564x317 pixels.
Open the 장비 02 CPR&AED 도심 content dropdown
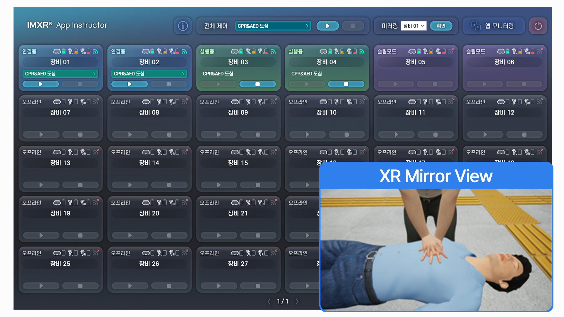(x=149, y=74)
